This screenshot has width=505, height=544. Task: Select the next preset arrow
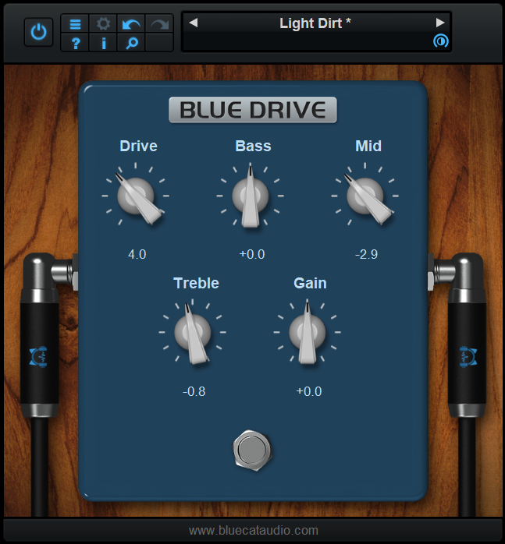[440, 23]
